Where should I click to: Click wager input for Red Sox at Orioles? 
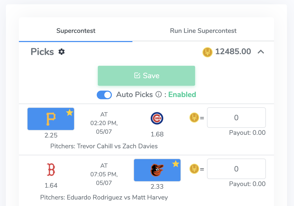tap(236, 169)
